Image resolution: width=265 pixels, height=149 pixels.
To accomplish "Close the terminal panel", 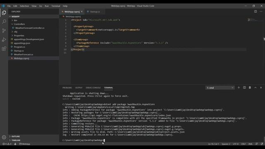I will click(x=261, y=87).
